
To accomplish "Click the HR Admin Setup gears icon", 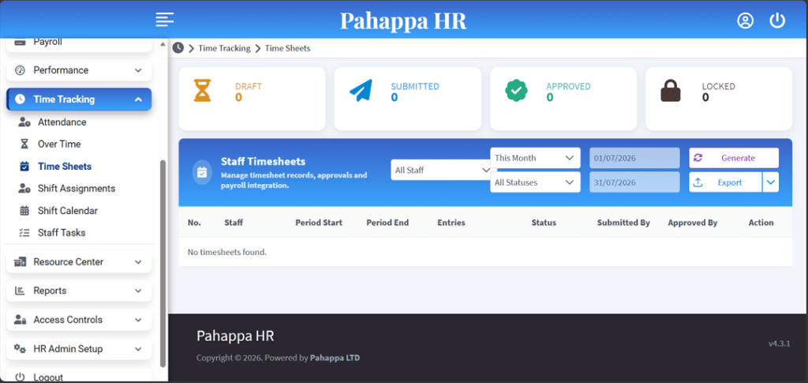I will 20,348.
